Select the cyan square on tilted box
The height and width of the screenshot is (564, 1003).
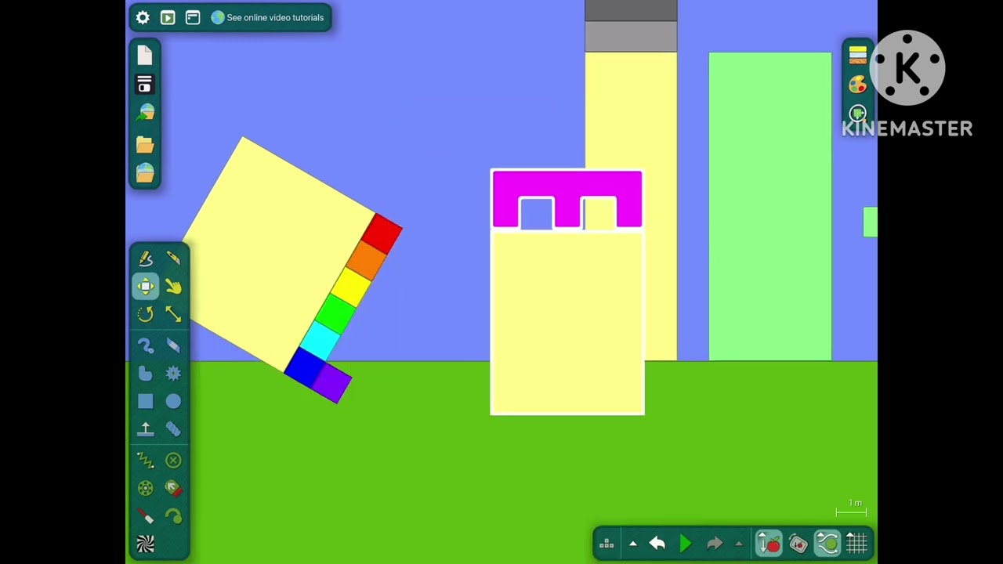320,339
